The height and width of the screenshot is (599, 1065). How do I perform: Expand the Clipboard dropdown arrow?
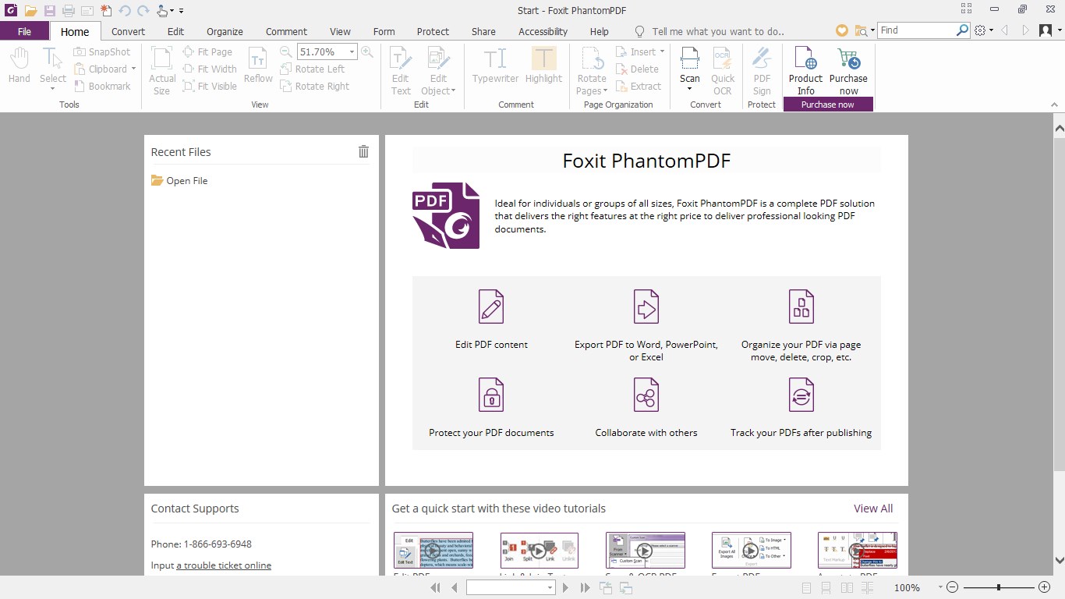(x=133, y=69)
